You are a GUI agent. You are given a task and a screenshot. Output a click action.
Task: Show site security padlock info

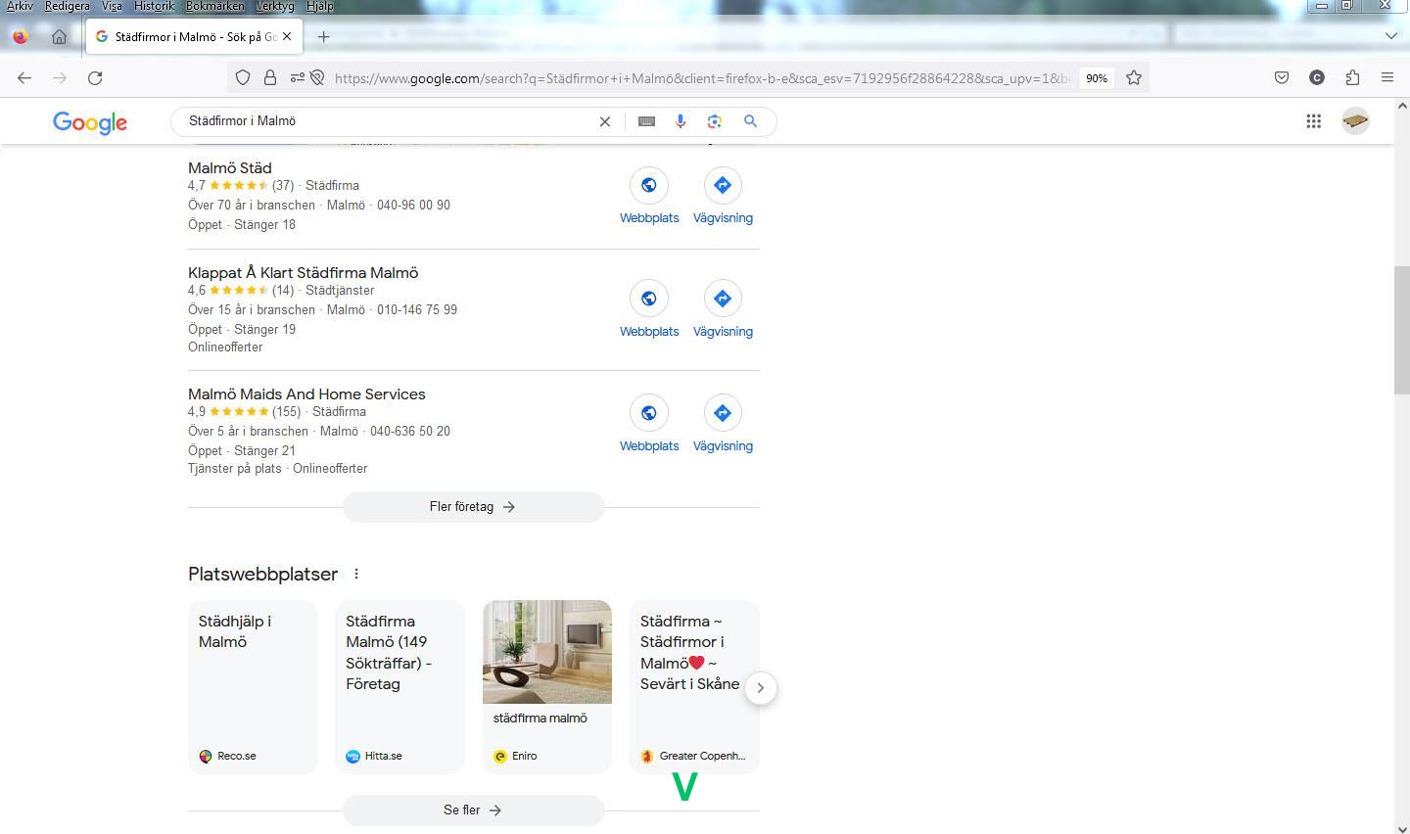(270, 78)
